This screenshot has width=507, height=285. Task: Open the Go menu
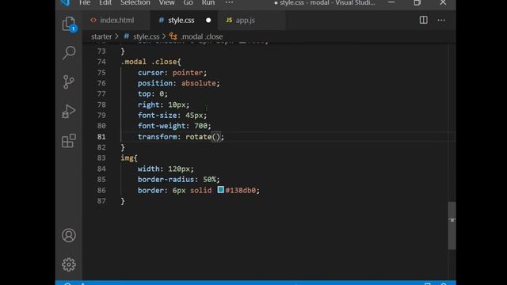coord(189,2)
